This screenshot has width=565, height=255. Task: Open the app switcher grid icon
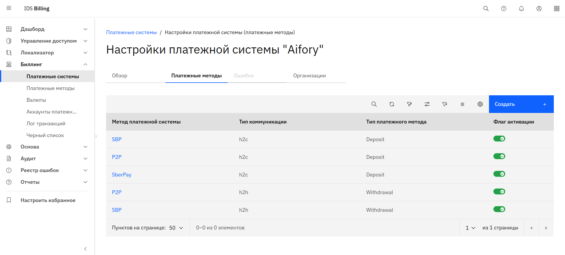556,9
